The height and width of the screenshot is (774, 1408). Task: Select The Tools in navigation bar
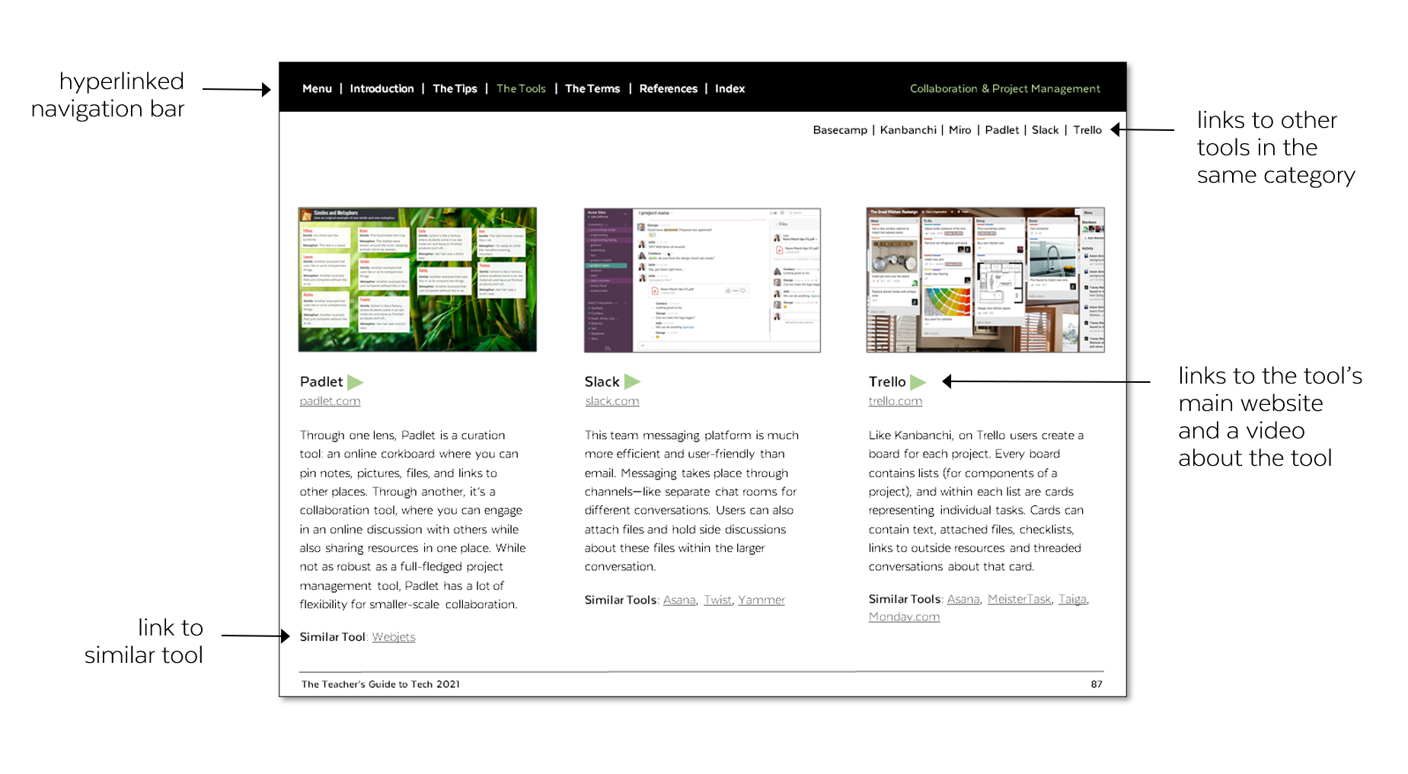(521, 88)
